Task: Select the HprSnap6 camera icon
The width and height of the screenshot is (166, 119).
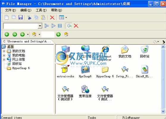Action: coord(85,69)
